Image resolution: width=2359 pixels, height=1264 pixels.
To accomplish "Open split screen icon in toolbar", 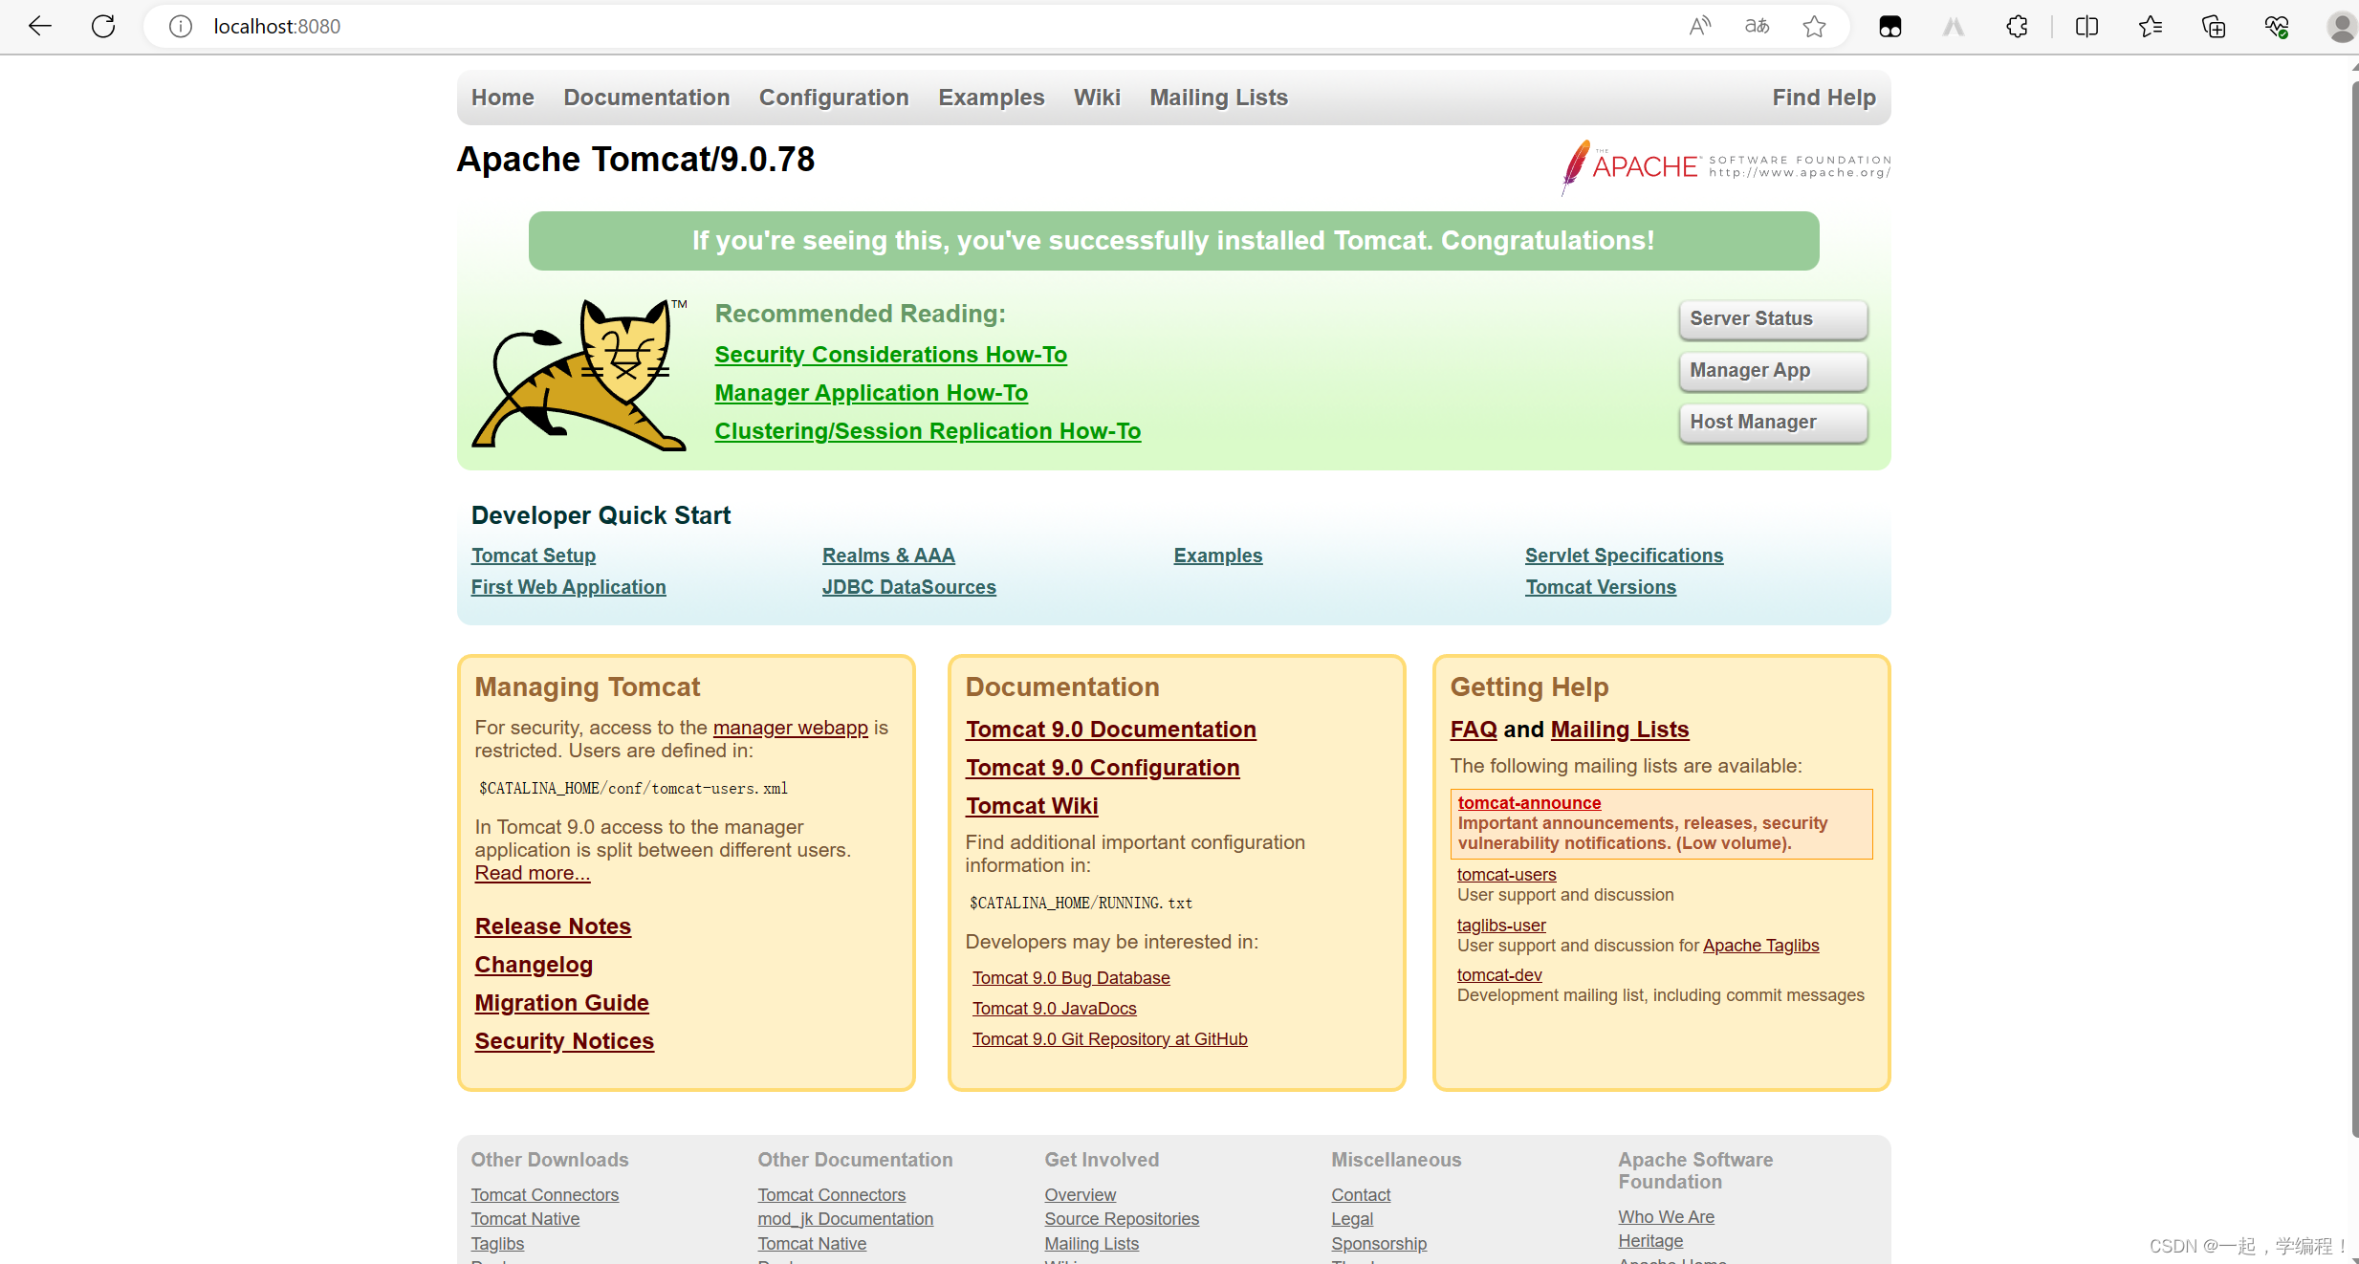I will pyautogui.click(x=2087, y=26).
